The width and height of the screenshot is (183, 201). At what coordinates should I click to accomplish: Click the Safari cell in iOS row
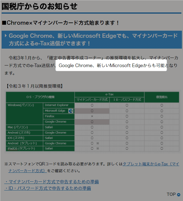59,138
